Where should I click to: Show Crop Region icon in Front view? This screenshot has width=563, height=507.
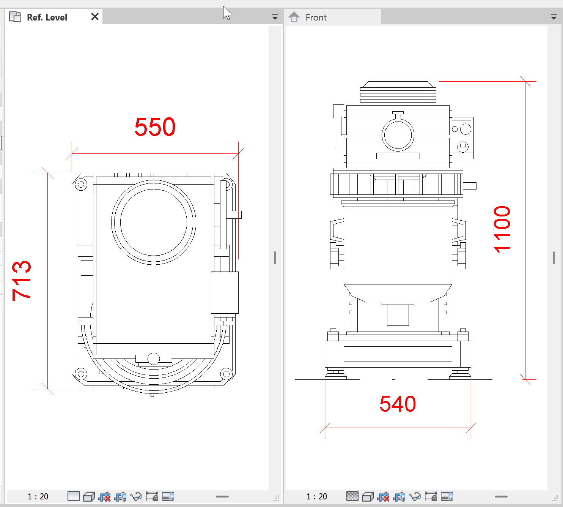coord(399,496)
